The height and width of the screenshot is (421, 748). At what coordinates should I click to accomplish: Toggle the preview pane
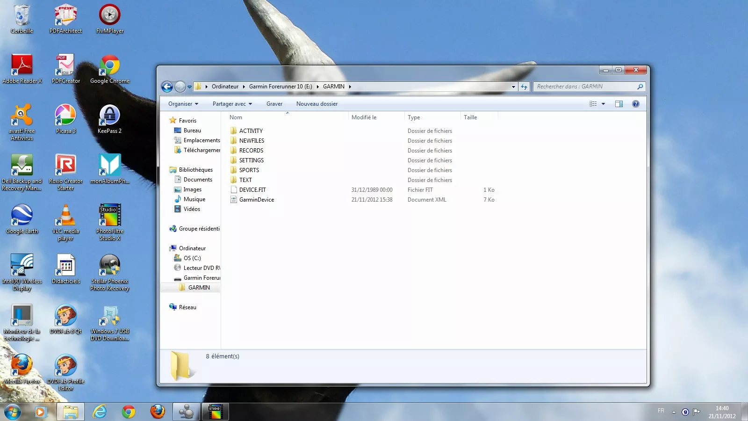coord(619,104)
